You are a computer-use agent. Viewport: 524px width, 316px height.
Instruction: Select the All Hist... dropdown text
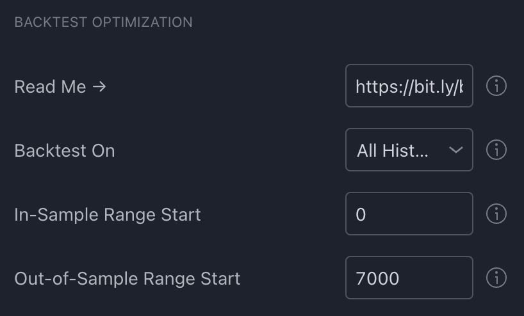pyautogui.click(x=392, y=150)
